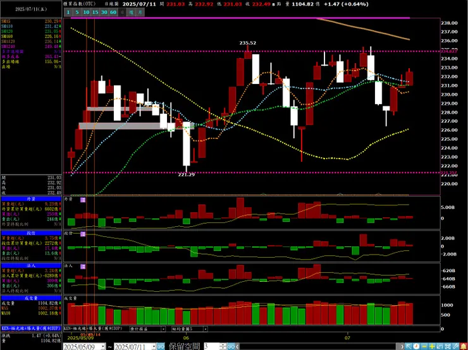Switch to 1-minute timeframe
Screen dimensions: 468x350
68,12
